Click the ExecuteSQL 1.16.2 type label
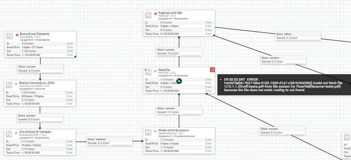The image size is (351, 160). (30, 37)
